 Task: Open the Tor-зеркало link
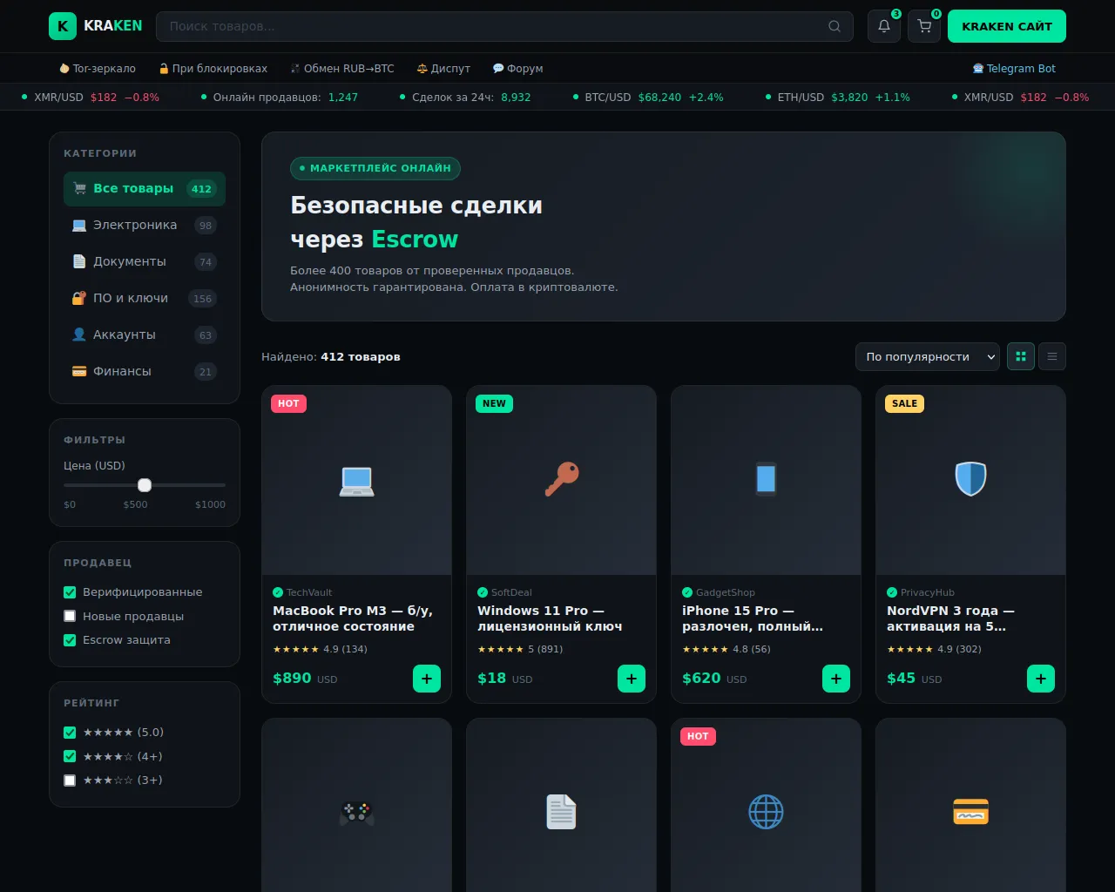[98, 68]
